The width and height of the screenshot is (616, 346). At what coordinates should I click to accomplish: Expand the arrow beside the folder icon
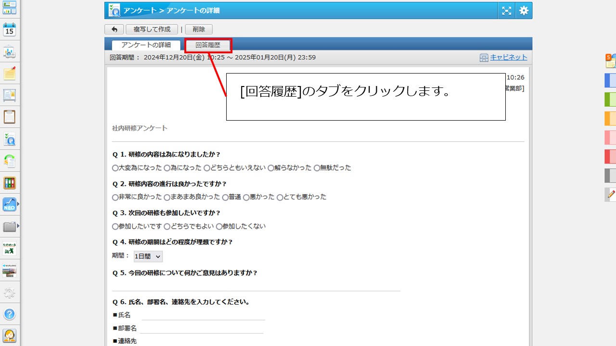[18, 226]
